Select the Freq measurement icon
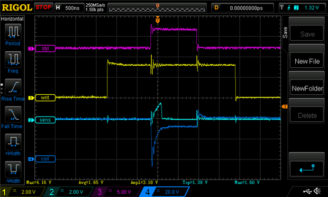 pyautogui.click(x=13, y=59)
